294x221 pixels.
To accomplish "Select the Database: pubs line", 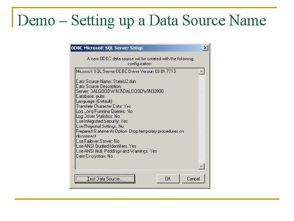I will point(90,96).
